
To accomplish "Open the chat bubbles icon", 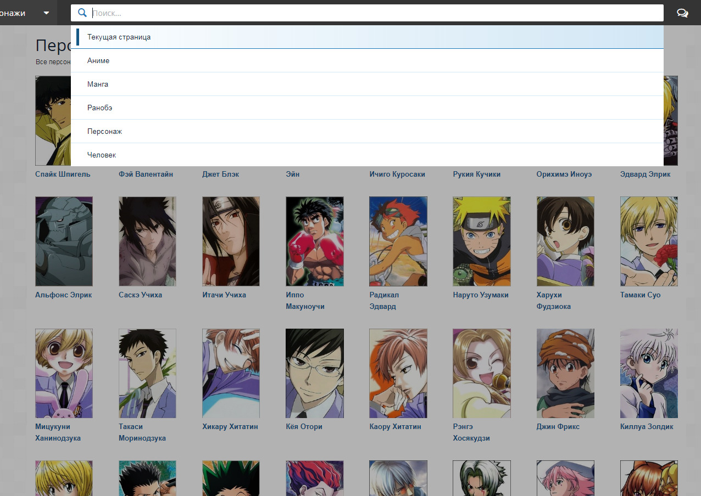I will coord(682,13).
